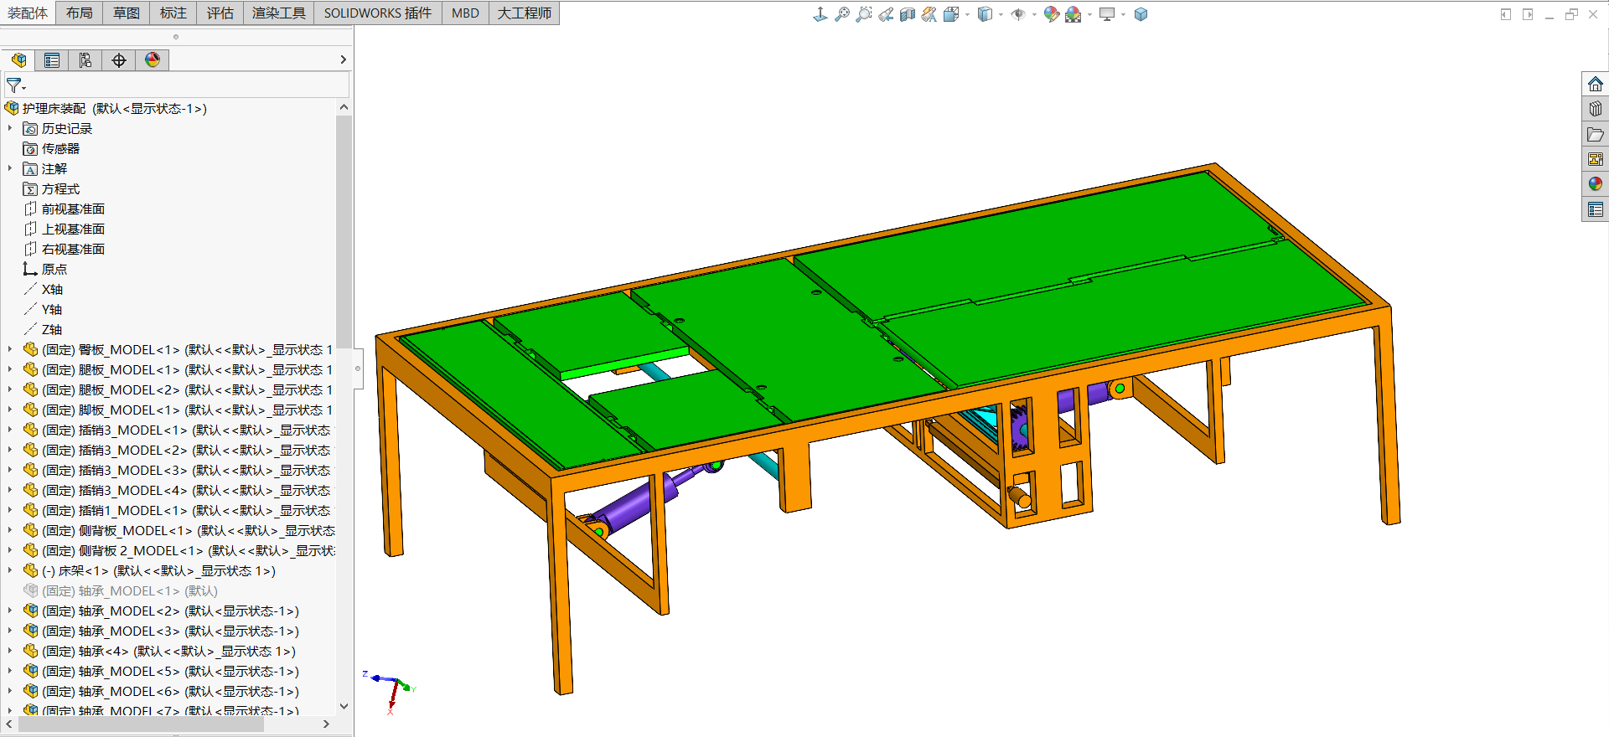Expand the 臀板_MODEL<1> component node
Image resolution: width=1609 pixels, height=737 pixels.
click(x=10, y=349)
